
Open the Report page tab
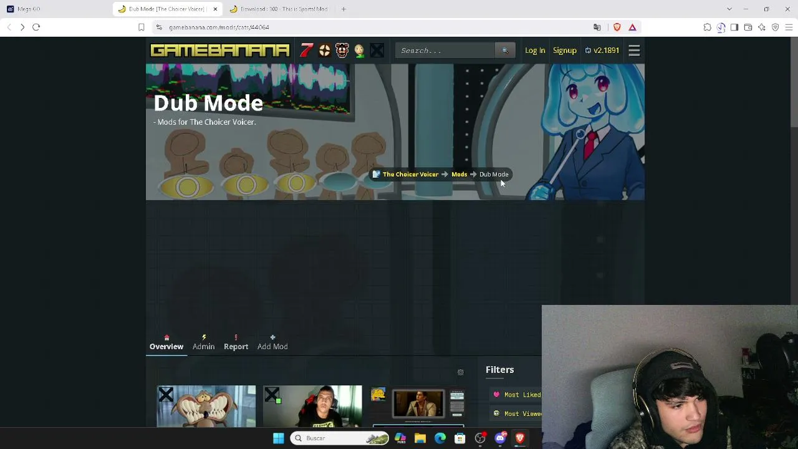coord(236,342)
